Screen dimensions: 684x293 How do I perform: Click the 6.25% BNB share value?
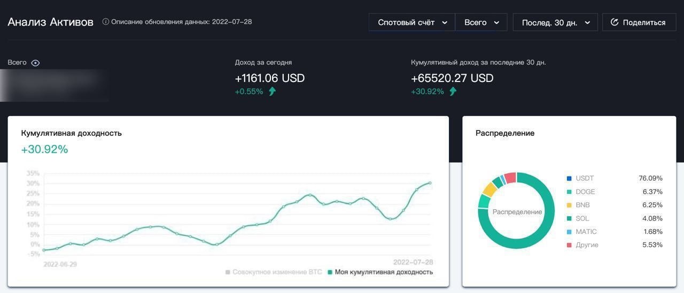click(652, 205)
